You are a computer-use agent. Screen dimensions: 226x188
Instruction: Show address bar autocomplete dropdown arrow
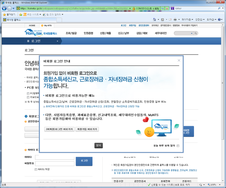[130, 8]
